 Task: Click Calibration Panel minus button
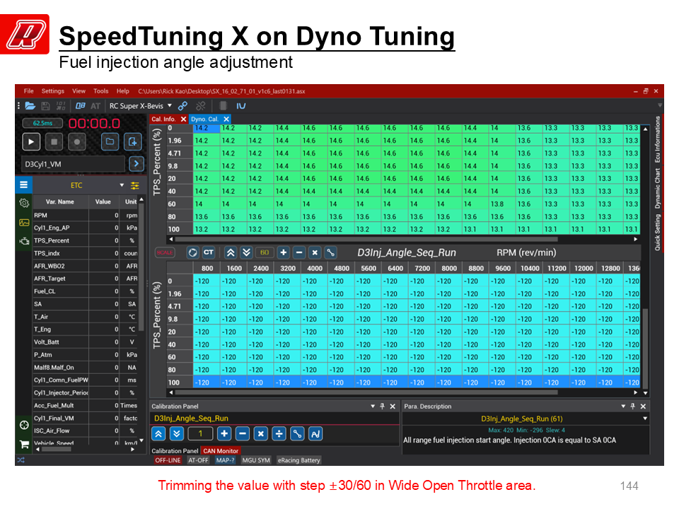point(243,433)
